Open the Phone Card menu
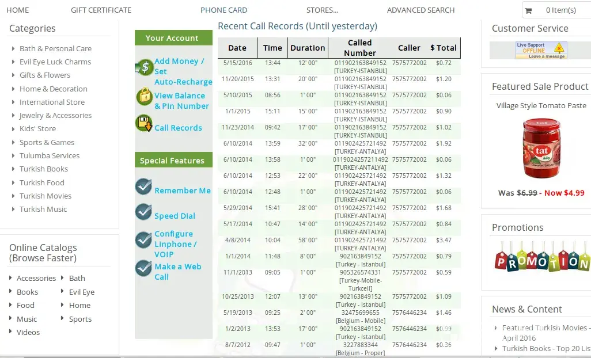The width and height of the screenshot is (591, 358). click(x=223, y=10)
